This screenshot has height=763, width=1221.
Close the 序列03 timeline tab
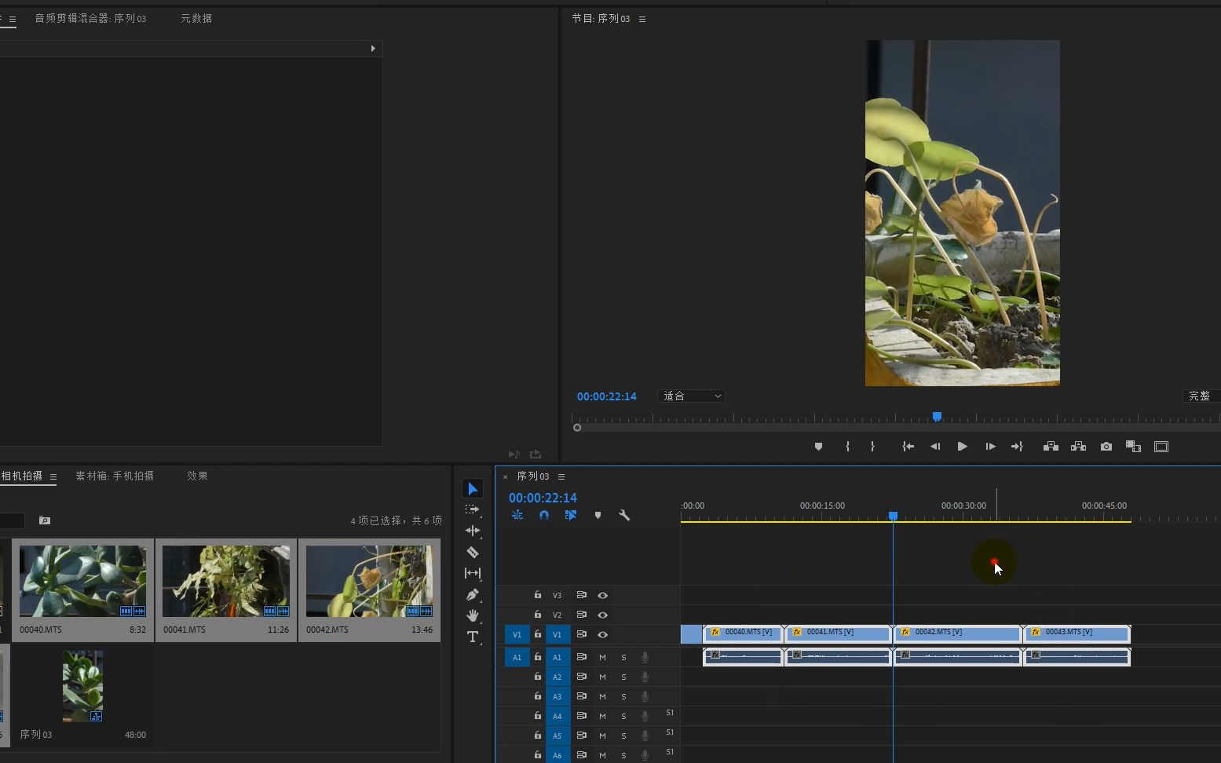pyautogui.click(x=506, y=476)
